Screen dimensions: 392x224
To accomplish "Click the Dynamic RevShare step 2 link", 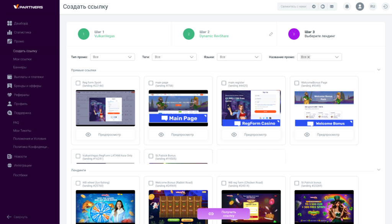I will pyautogui.click(x=214, y=36).
